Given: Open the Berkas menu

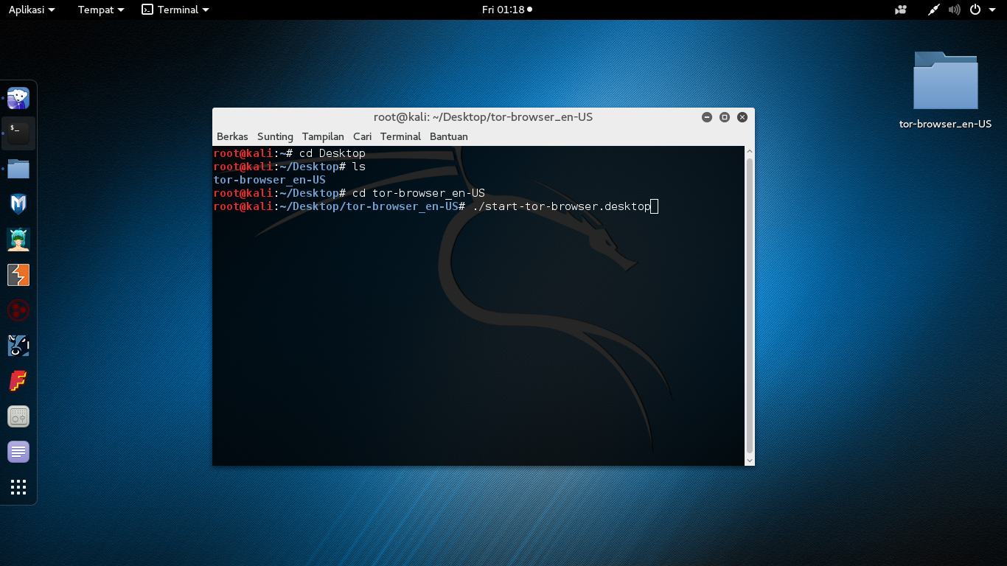Looking at the screenshot, I should (232, 136).
